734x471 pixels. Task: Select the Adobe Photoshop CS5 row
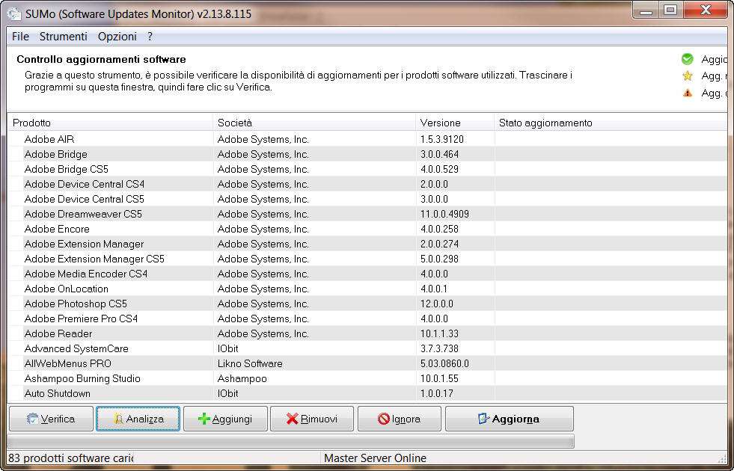pos(367,304)
